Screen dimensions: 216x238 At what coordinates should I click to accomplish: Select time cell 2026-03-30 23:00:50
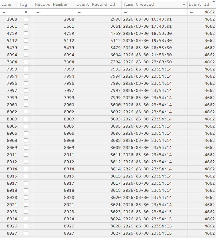154,62
